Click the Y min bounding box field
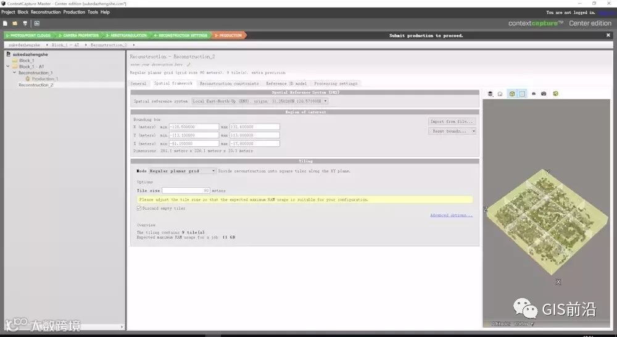617x337 pixels. tap(194, 135)
